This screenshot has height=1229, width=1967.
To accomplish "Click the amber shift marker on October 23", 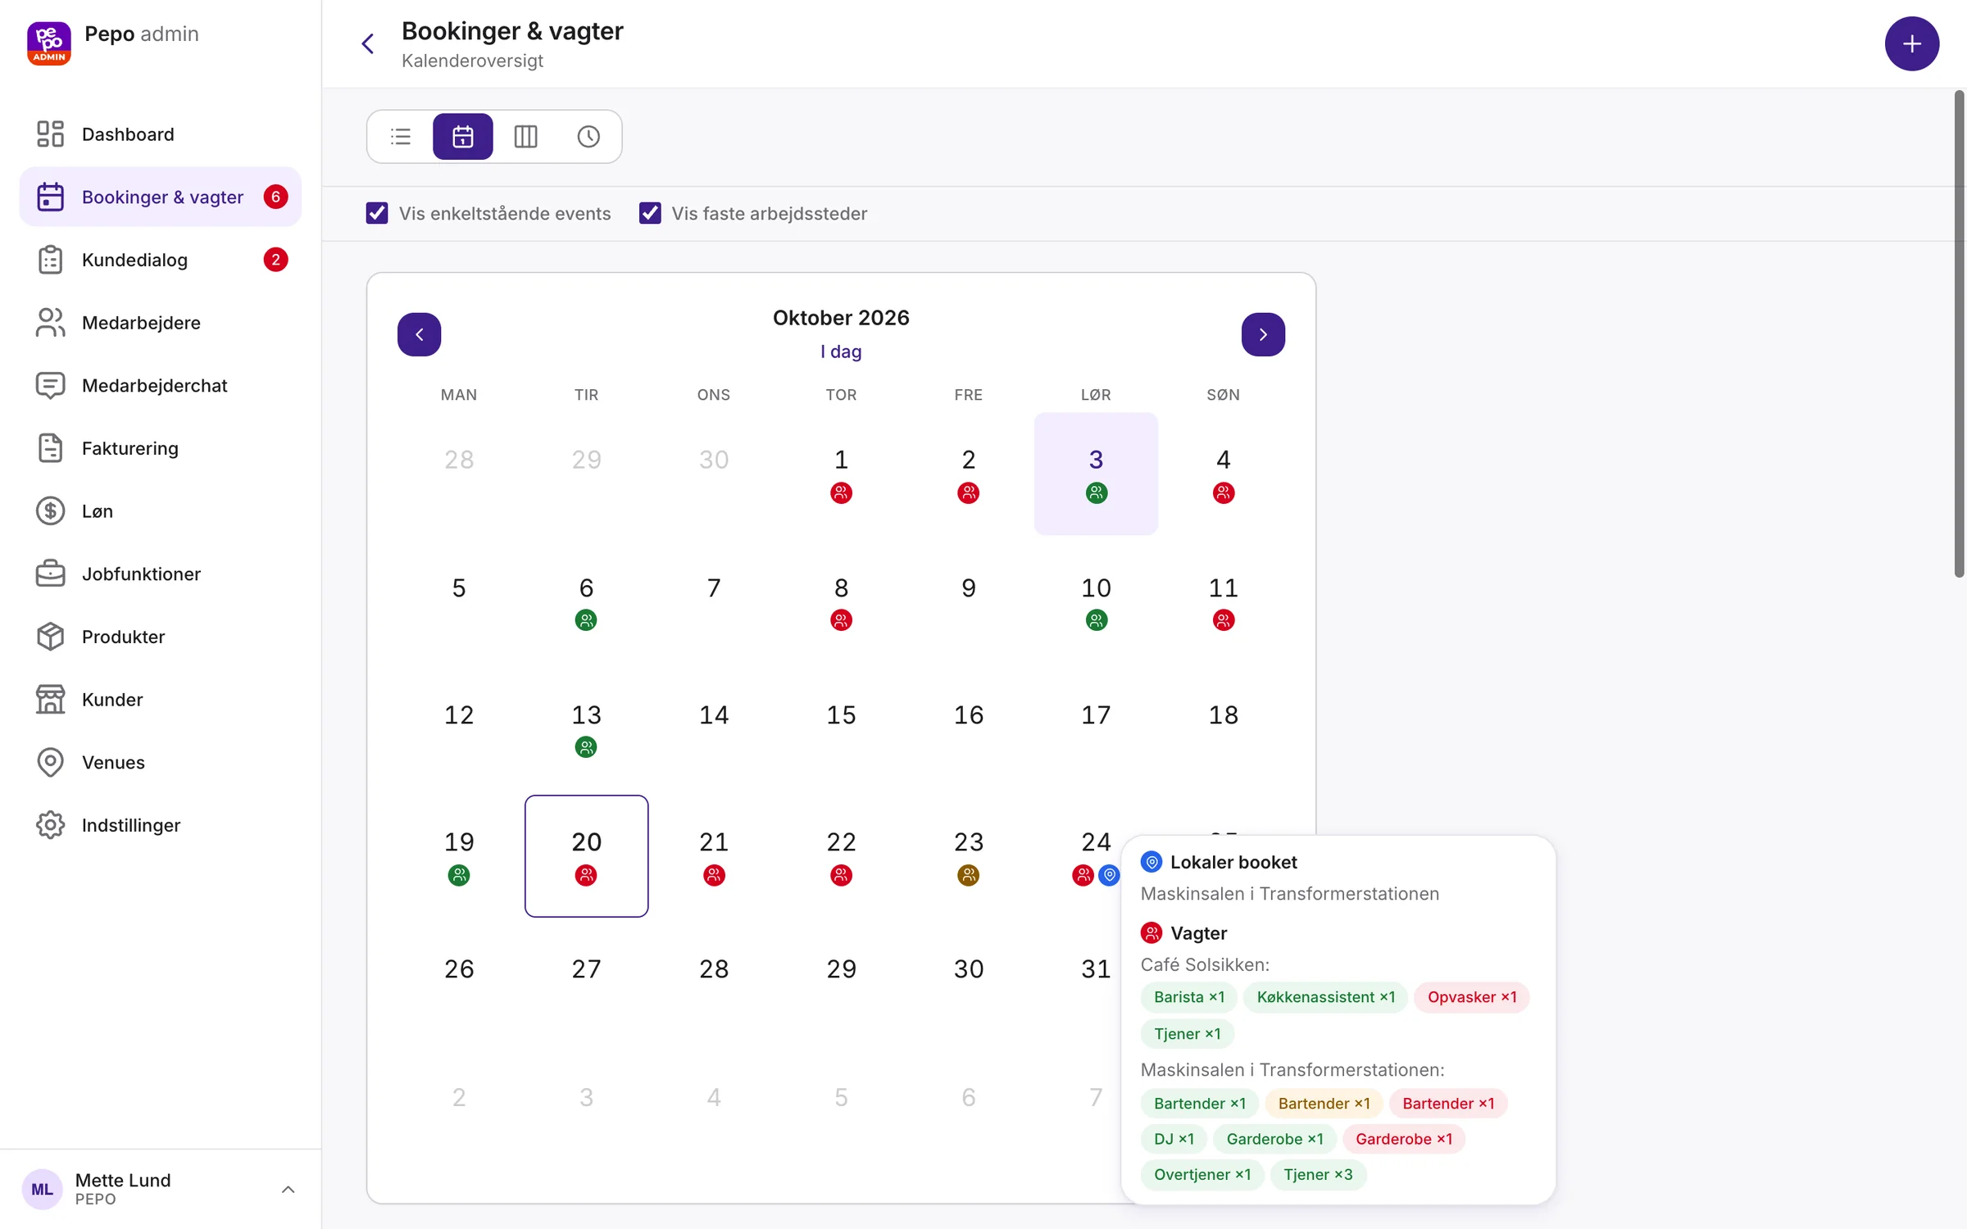I will (968, 875).
